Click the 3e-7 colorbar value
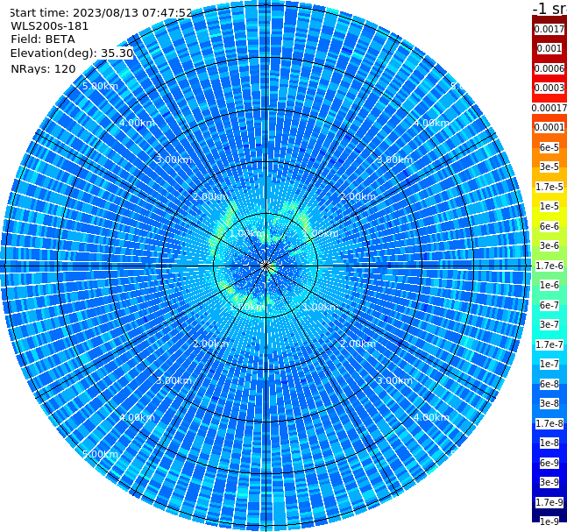567x532 pixels. click(x=549, y=324)
